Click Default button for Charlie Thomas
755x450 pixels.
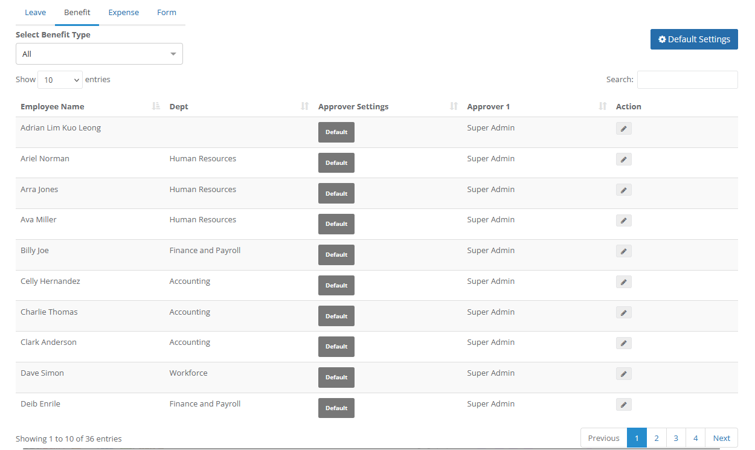(x=336, y=316)
